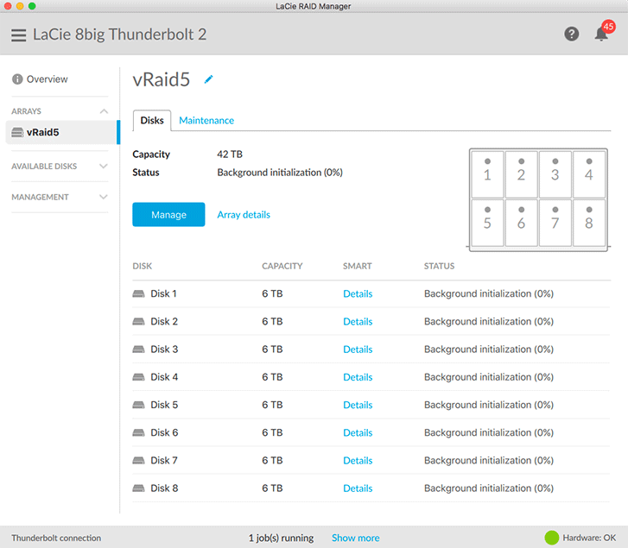Click the drive icon next to Disk 5
The height and width of the screenshot is (548, 628).
pyautogui.click(x=138, y=405)
